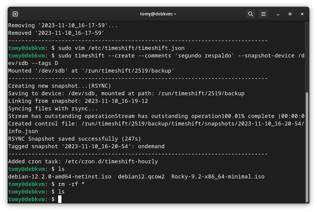Viewport: 317px width, 212px height.
Task: Click the 'Tagged snapshot' ondemand line
Action: pos(86,146)
